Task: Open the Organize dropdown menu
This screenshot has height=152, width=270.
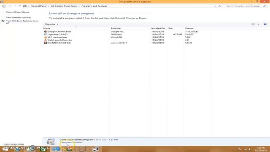Action: point(51,24)
